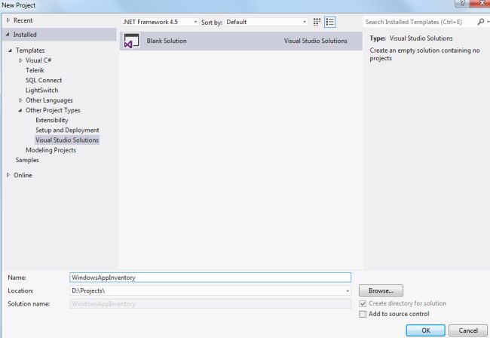Click the Installed section label
This screenshot has height=338, width=490.
[x=25, y=35]
